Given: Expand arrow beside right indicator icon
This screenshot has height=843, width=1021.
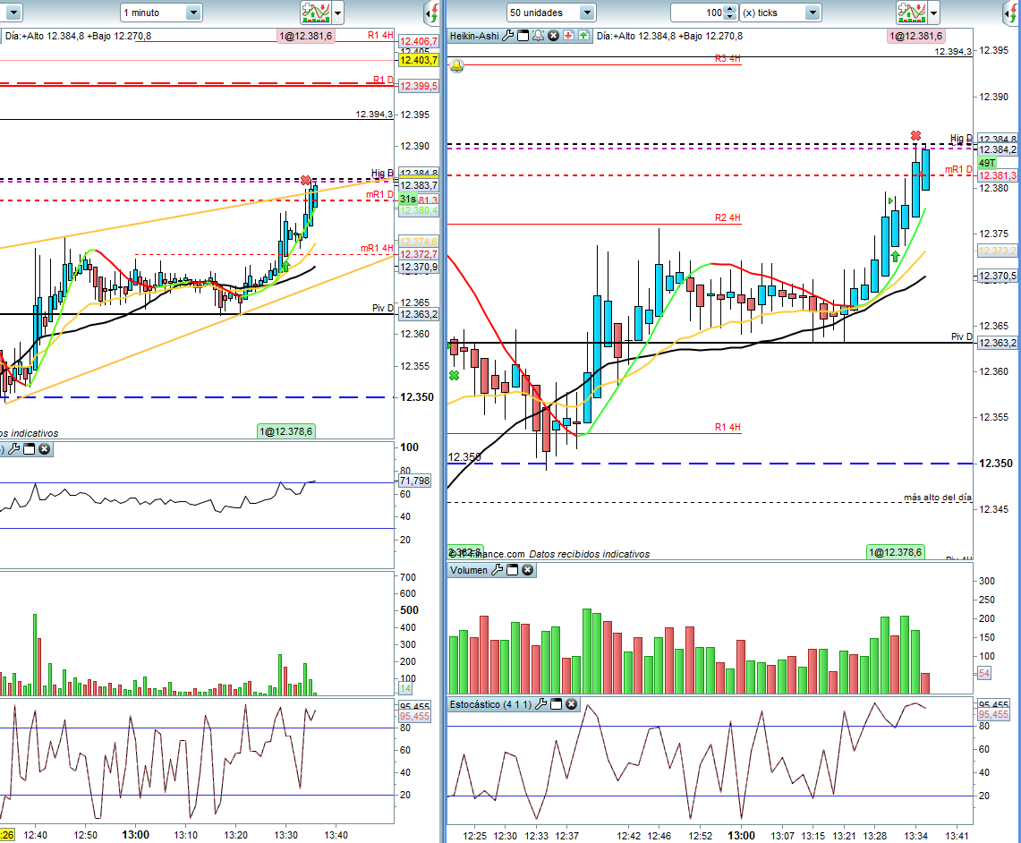Looking at the screenshot, I should click(934, 13).
